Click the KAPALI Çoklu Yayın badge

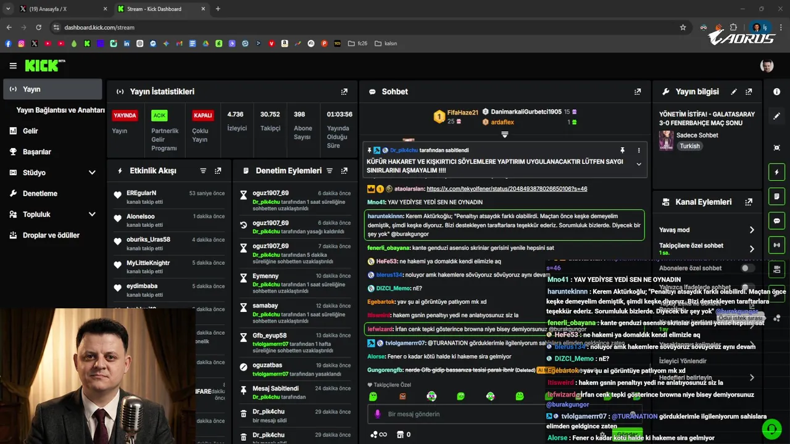pyautogui.click(x=202, y=115)
